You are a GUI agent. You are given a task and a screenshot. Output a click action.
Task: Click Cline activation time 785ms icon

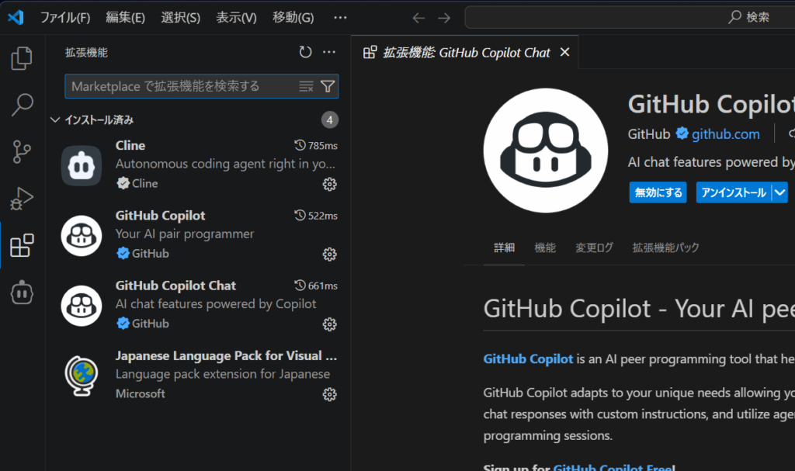[300, 146]
